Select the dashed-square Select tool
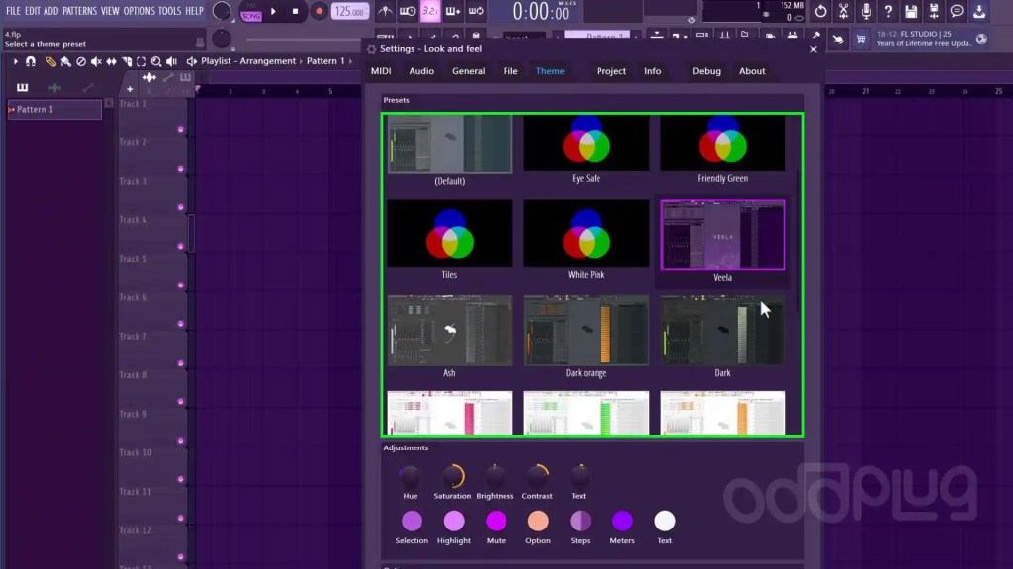This screenshot has height=569, width=1013. (140, 61)
